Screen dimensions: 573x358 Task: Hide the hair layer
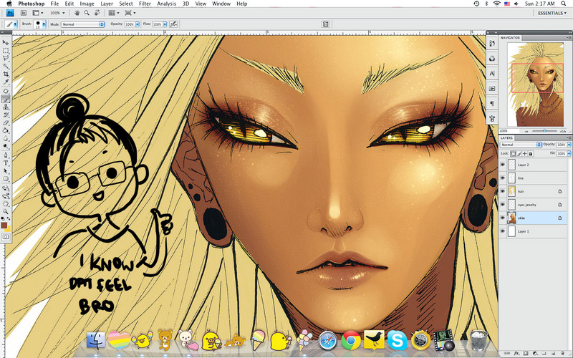(x=502, y=191)
